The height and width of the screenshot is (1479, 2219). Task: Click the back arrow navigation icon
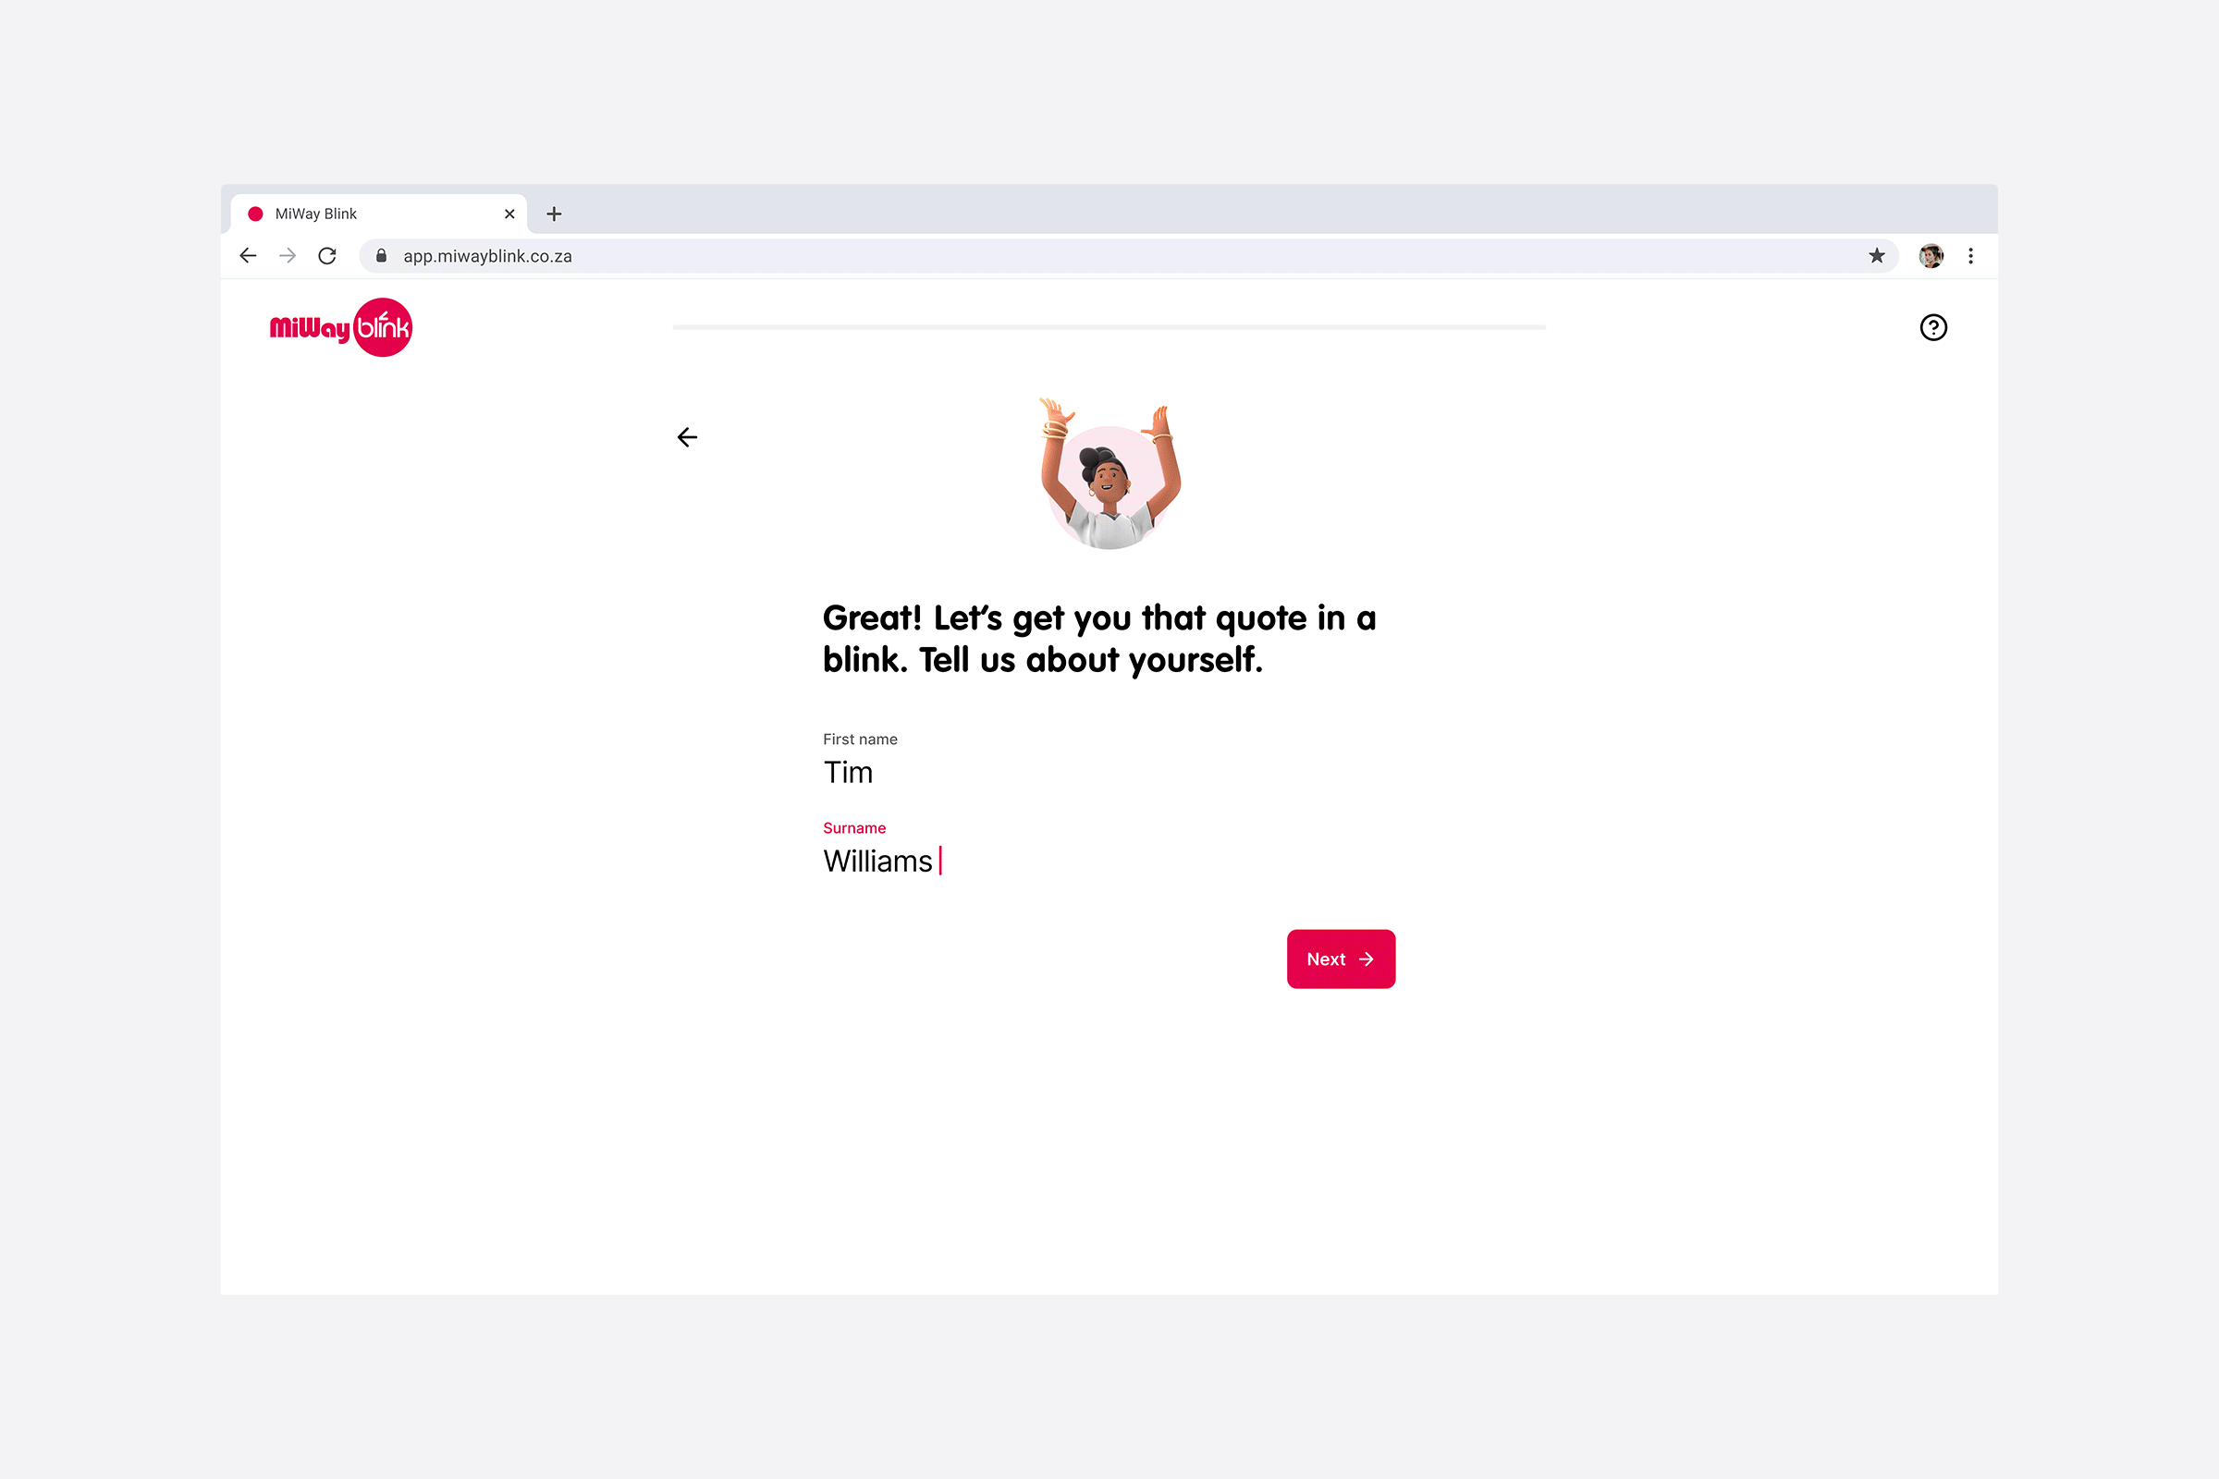(689, 437)
